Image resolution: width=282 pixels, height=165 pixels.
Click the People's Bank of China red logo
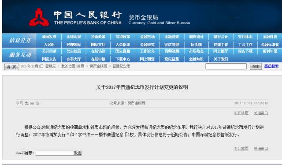click(x=39, y=18)
